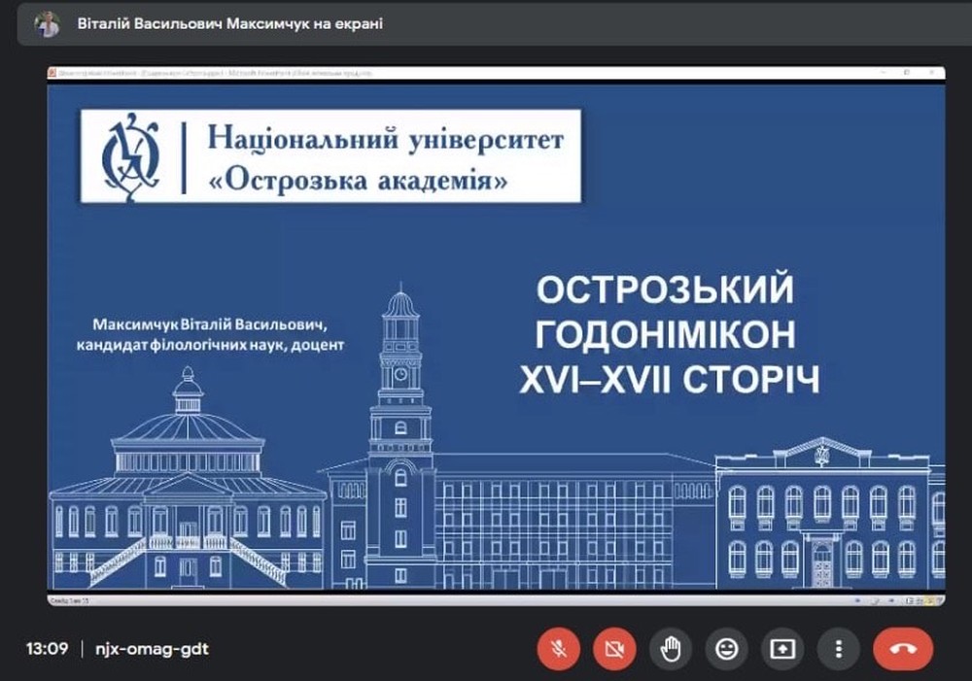972x681 pixels.
Task: Click the domed building illustration on slide
Action: (188, 477)
